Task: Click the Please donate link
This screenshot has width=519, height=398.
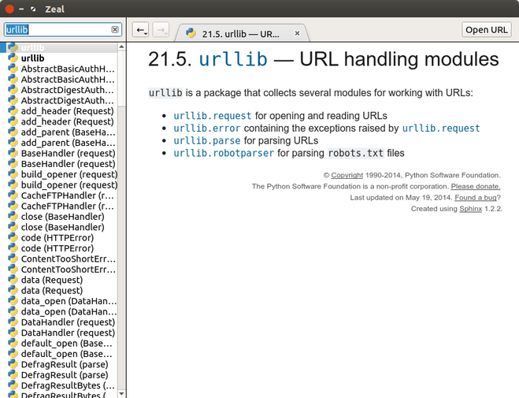Action: pos(475,187)
